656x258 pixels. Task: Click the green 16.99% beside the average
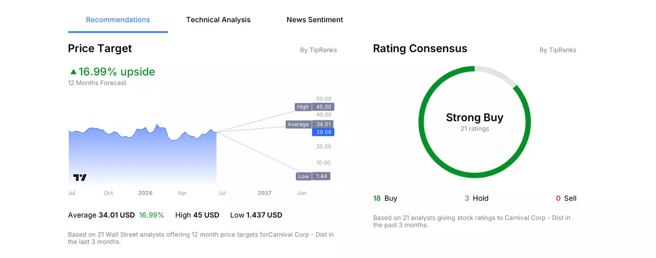(x=152, y=215)
